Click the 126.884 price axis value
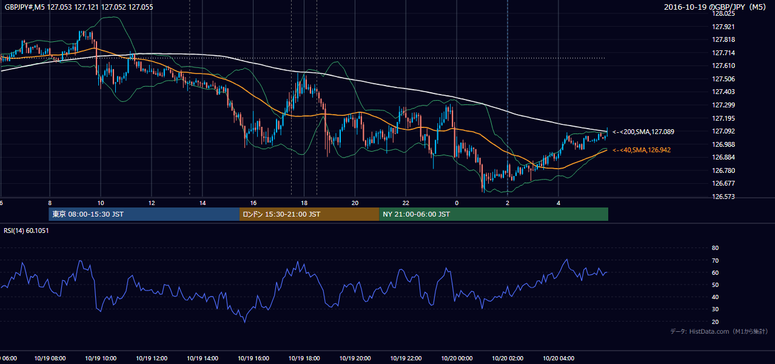This screenshot has height=364, width=775. 723,157
